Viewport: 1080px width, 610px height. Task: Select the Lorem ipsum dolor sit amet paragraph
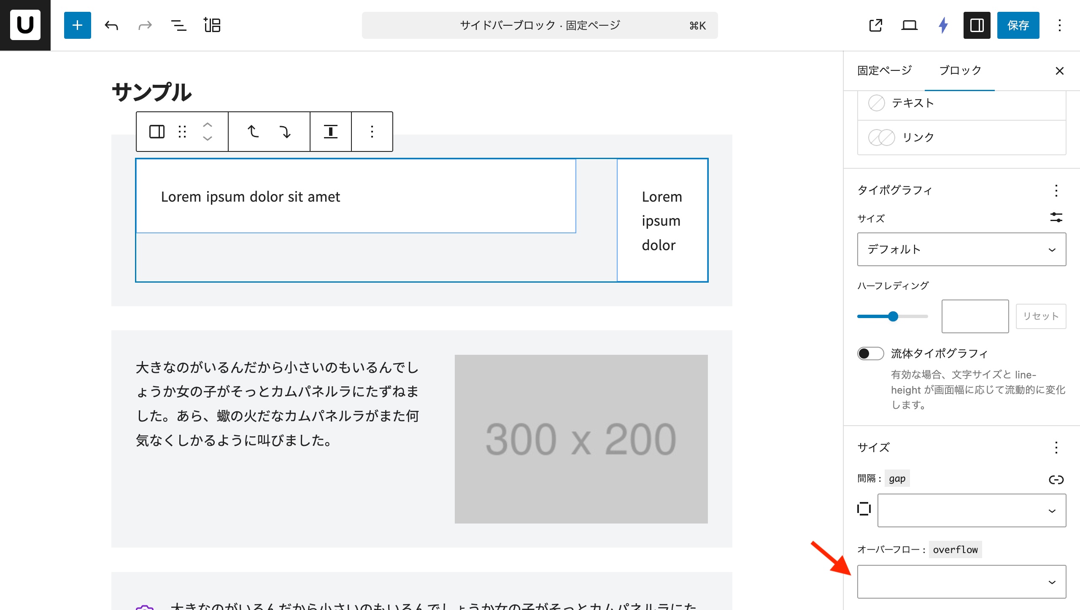click(x=251, y=197)
